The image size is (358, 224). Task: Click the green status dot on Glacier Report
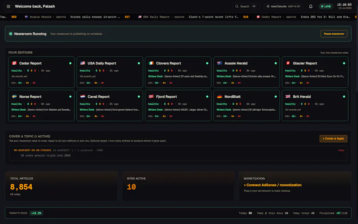pyautogui.click(x=344, y=63)
